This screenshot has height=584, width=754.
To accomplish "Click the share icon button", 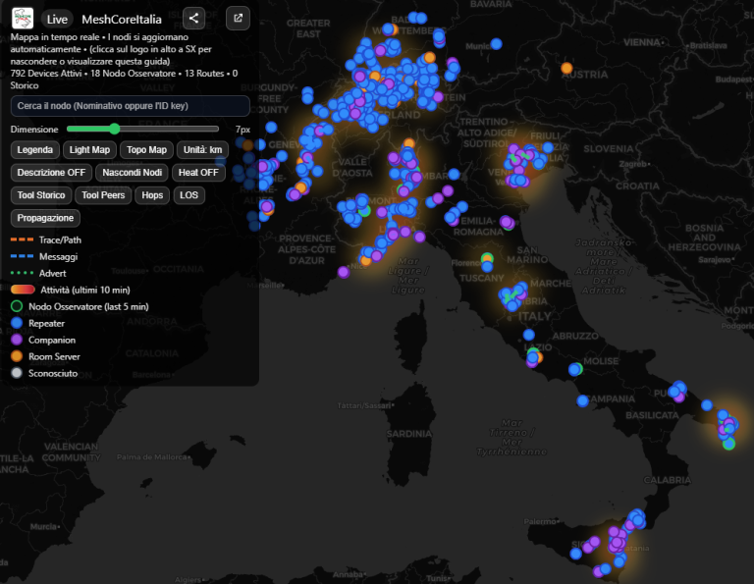I will point(194,18).
